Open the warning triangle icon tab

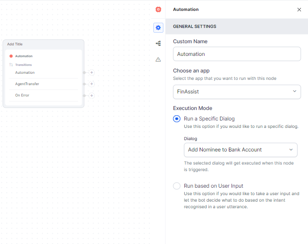[x=158, y=59]
